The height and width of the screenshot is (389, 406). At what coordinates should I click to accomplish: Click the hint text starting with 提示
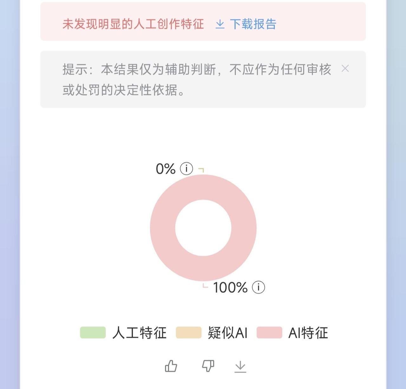pos(197,79)
